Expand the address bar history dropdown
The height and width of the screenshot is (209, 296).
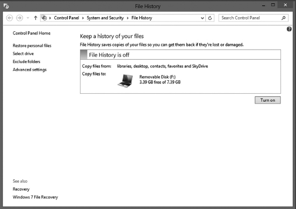click(x=203, y=18)
